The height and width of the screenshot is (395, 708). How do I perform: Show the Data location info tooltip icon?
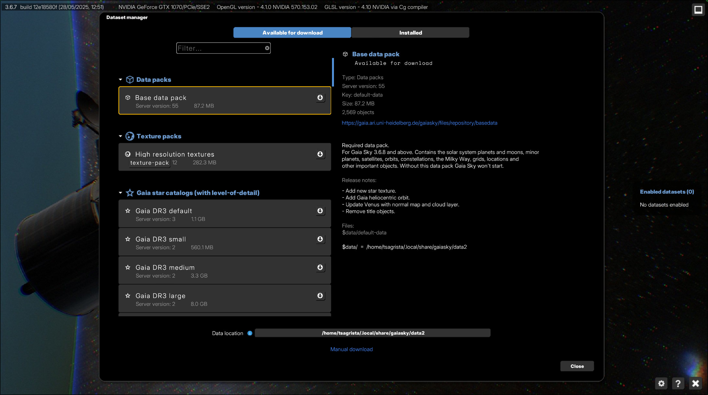[x=250, y=333]
